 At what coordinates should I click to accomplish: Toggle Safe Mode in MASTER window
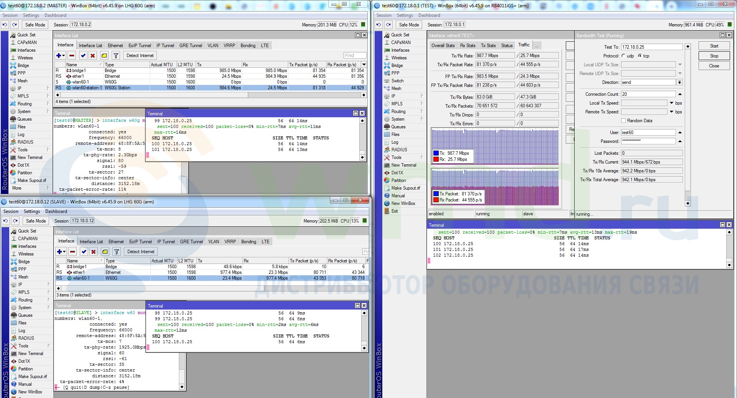click(35, 25)
